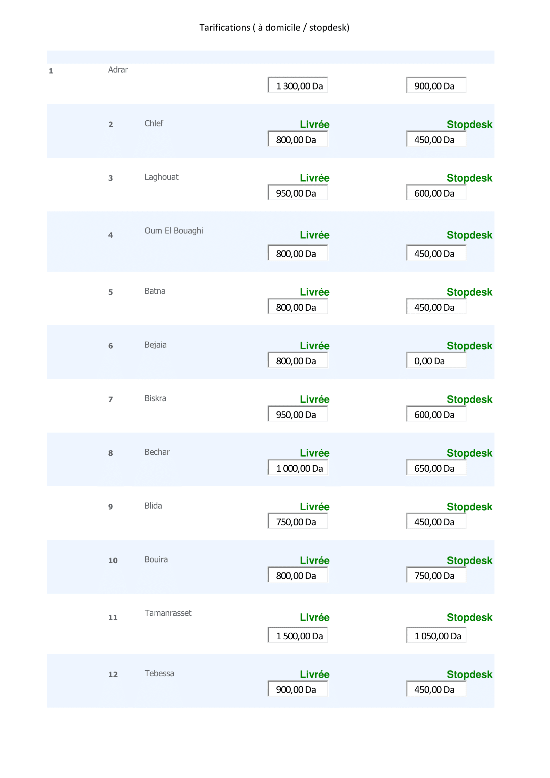Select Oum El Bouaghi Livrée price box
The width and height of the screenshot is (550, 778).
coord(298,253)
